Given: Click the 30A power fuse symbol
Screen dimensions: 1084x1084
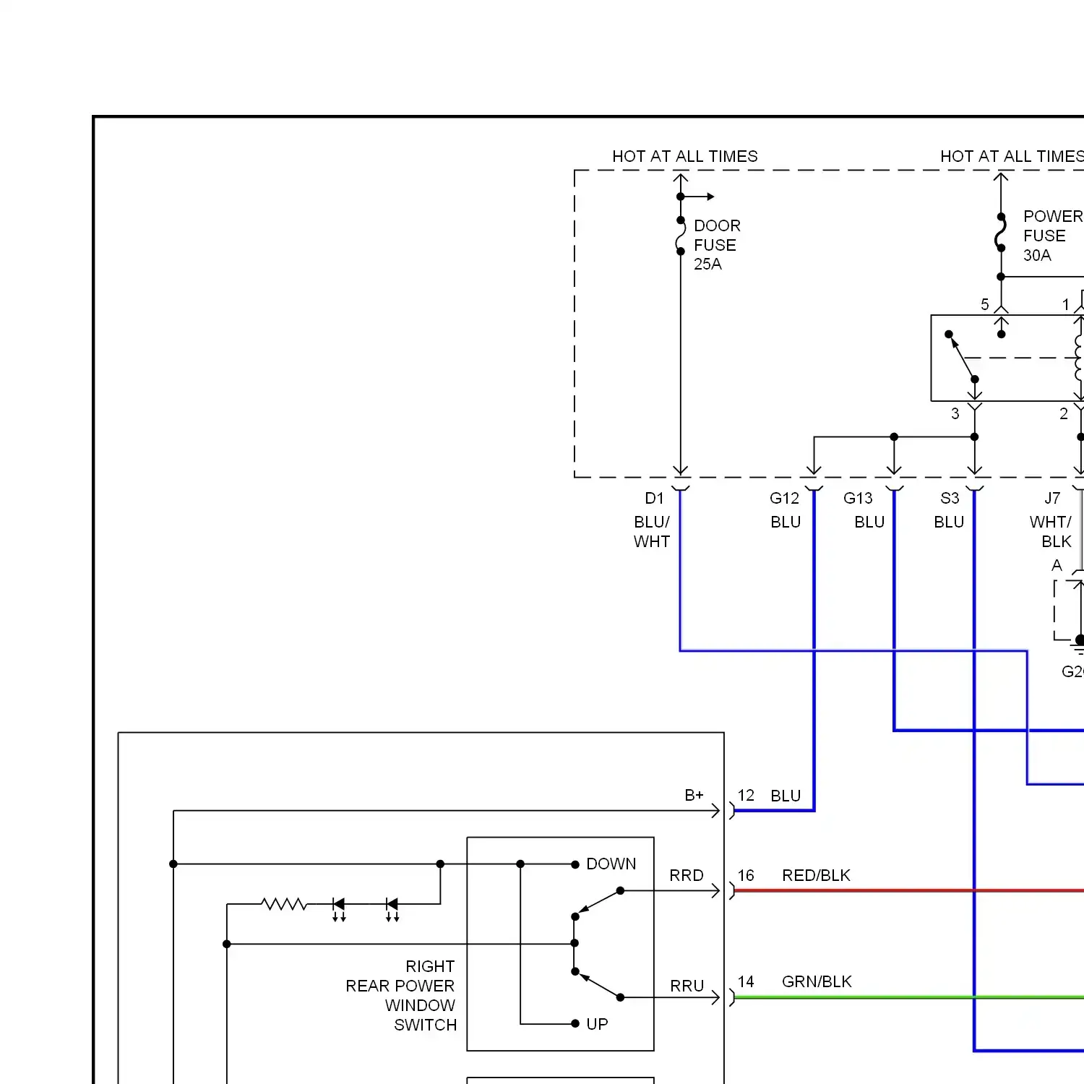Looking at the screenshot, I should coord(1001,232).
